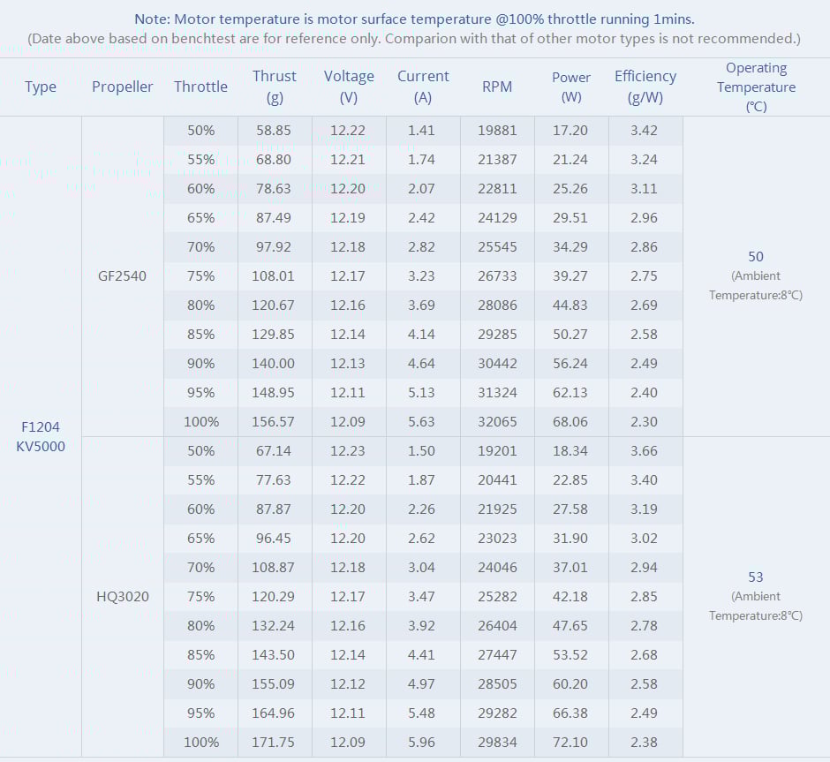Viewport: 830px width, 762px height.
Task: Click the F1204 KV5000 motor type cell
Action: (x=41, y=436)
